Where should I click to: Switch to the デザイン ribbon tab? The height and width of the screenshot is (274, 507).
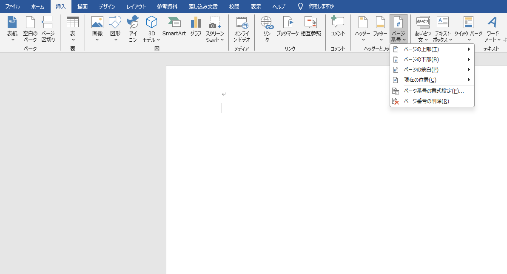pyautogui.click(x=107, y=6)
